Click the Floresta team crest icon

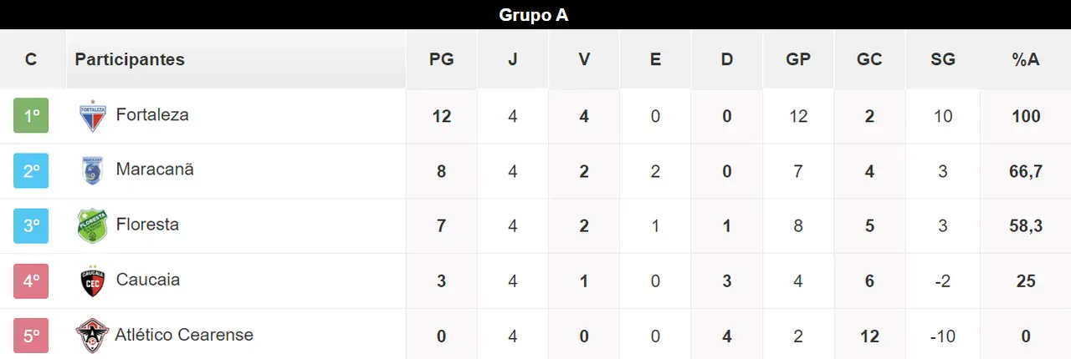(92, 225)
